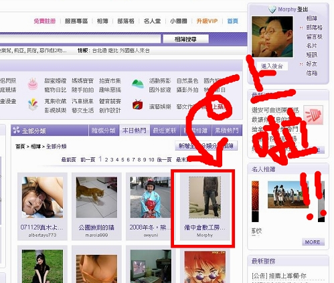Click 首頁 in the breadcrumb trail

coord(20,147)
